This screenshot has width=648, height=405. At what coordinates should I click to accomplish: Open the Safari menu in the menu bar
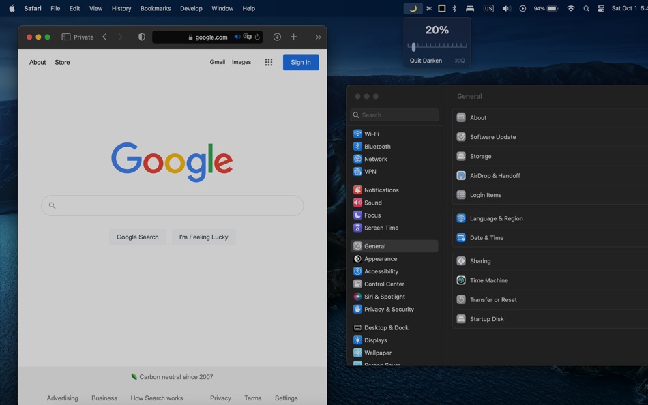point(33,8)
